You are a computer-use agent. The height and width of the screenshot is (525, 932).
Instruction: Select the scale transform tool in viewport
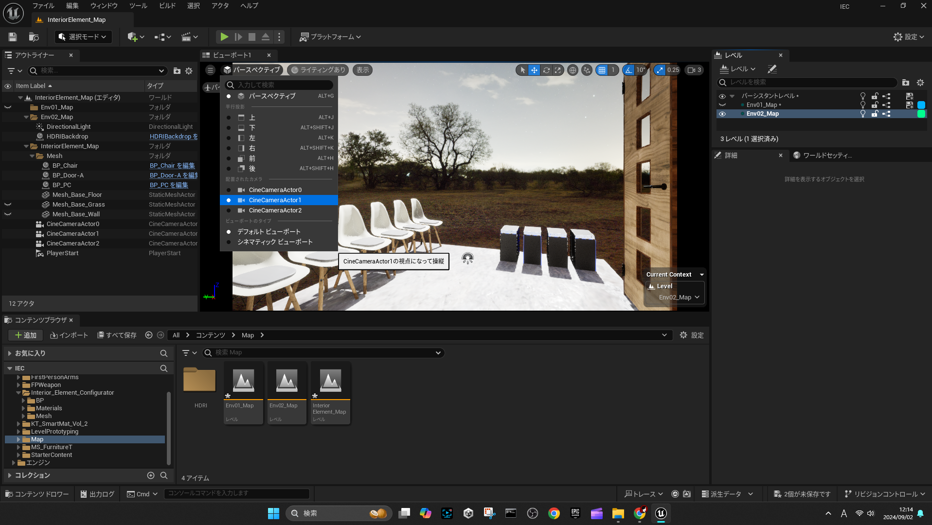[558, 70]
